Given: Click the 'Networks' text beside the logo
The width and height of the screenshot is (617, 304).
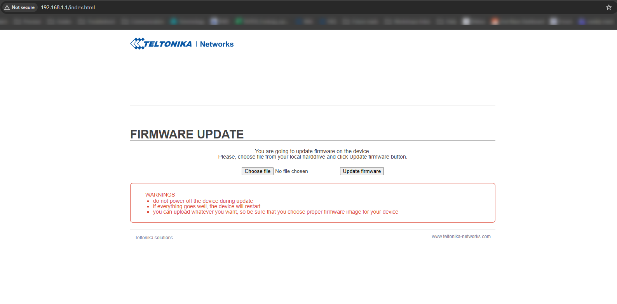Looking at the screenshot, I should (216, 44).
